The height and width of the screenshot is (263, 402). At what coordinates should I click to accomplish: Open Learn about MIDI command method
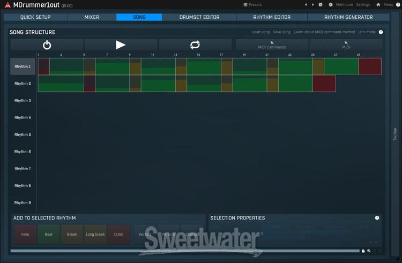[324, 32]
